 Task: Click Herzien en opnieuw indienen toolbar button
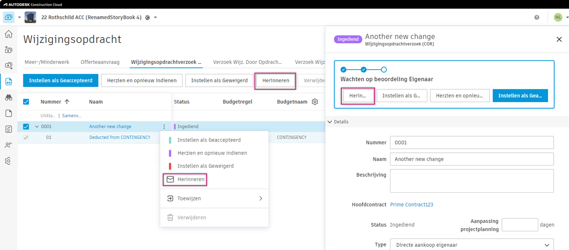coord(142,81)
